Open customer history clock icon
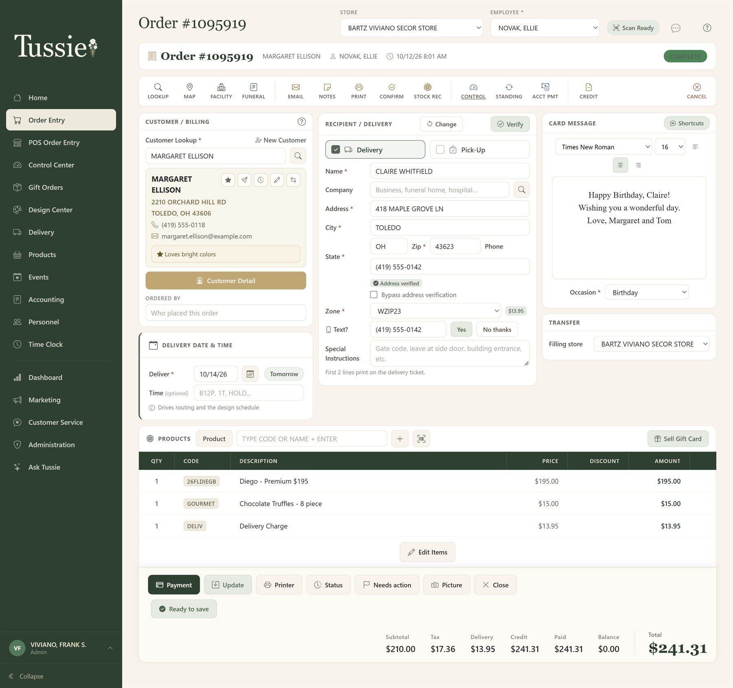This screenshot has height=688, width=733. [261, 180]
